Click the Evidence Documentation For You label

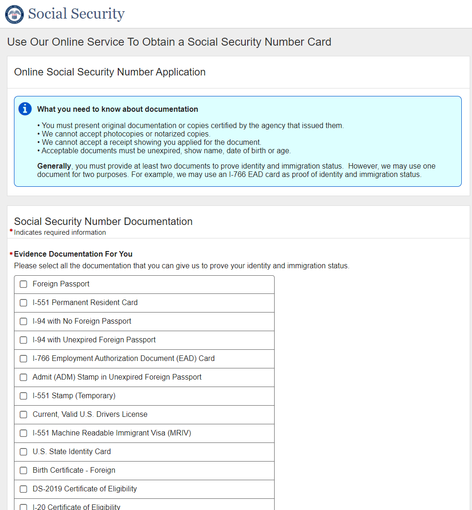(x=73, y=254)
